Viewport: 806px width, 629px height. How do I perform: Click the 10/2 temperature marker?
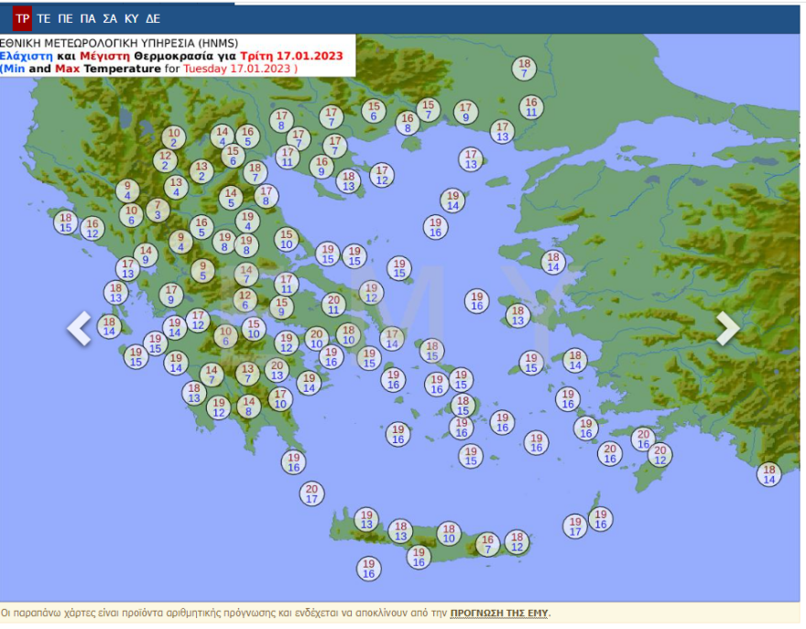point(173,138)
